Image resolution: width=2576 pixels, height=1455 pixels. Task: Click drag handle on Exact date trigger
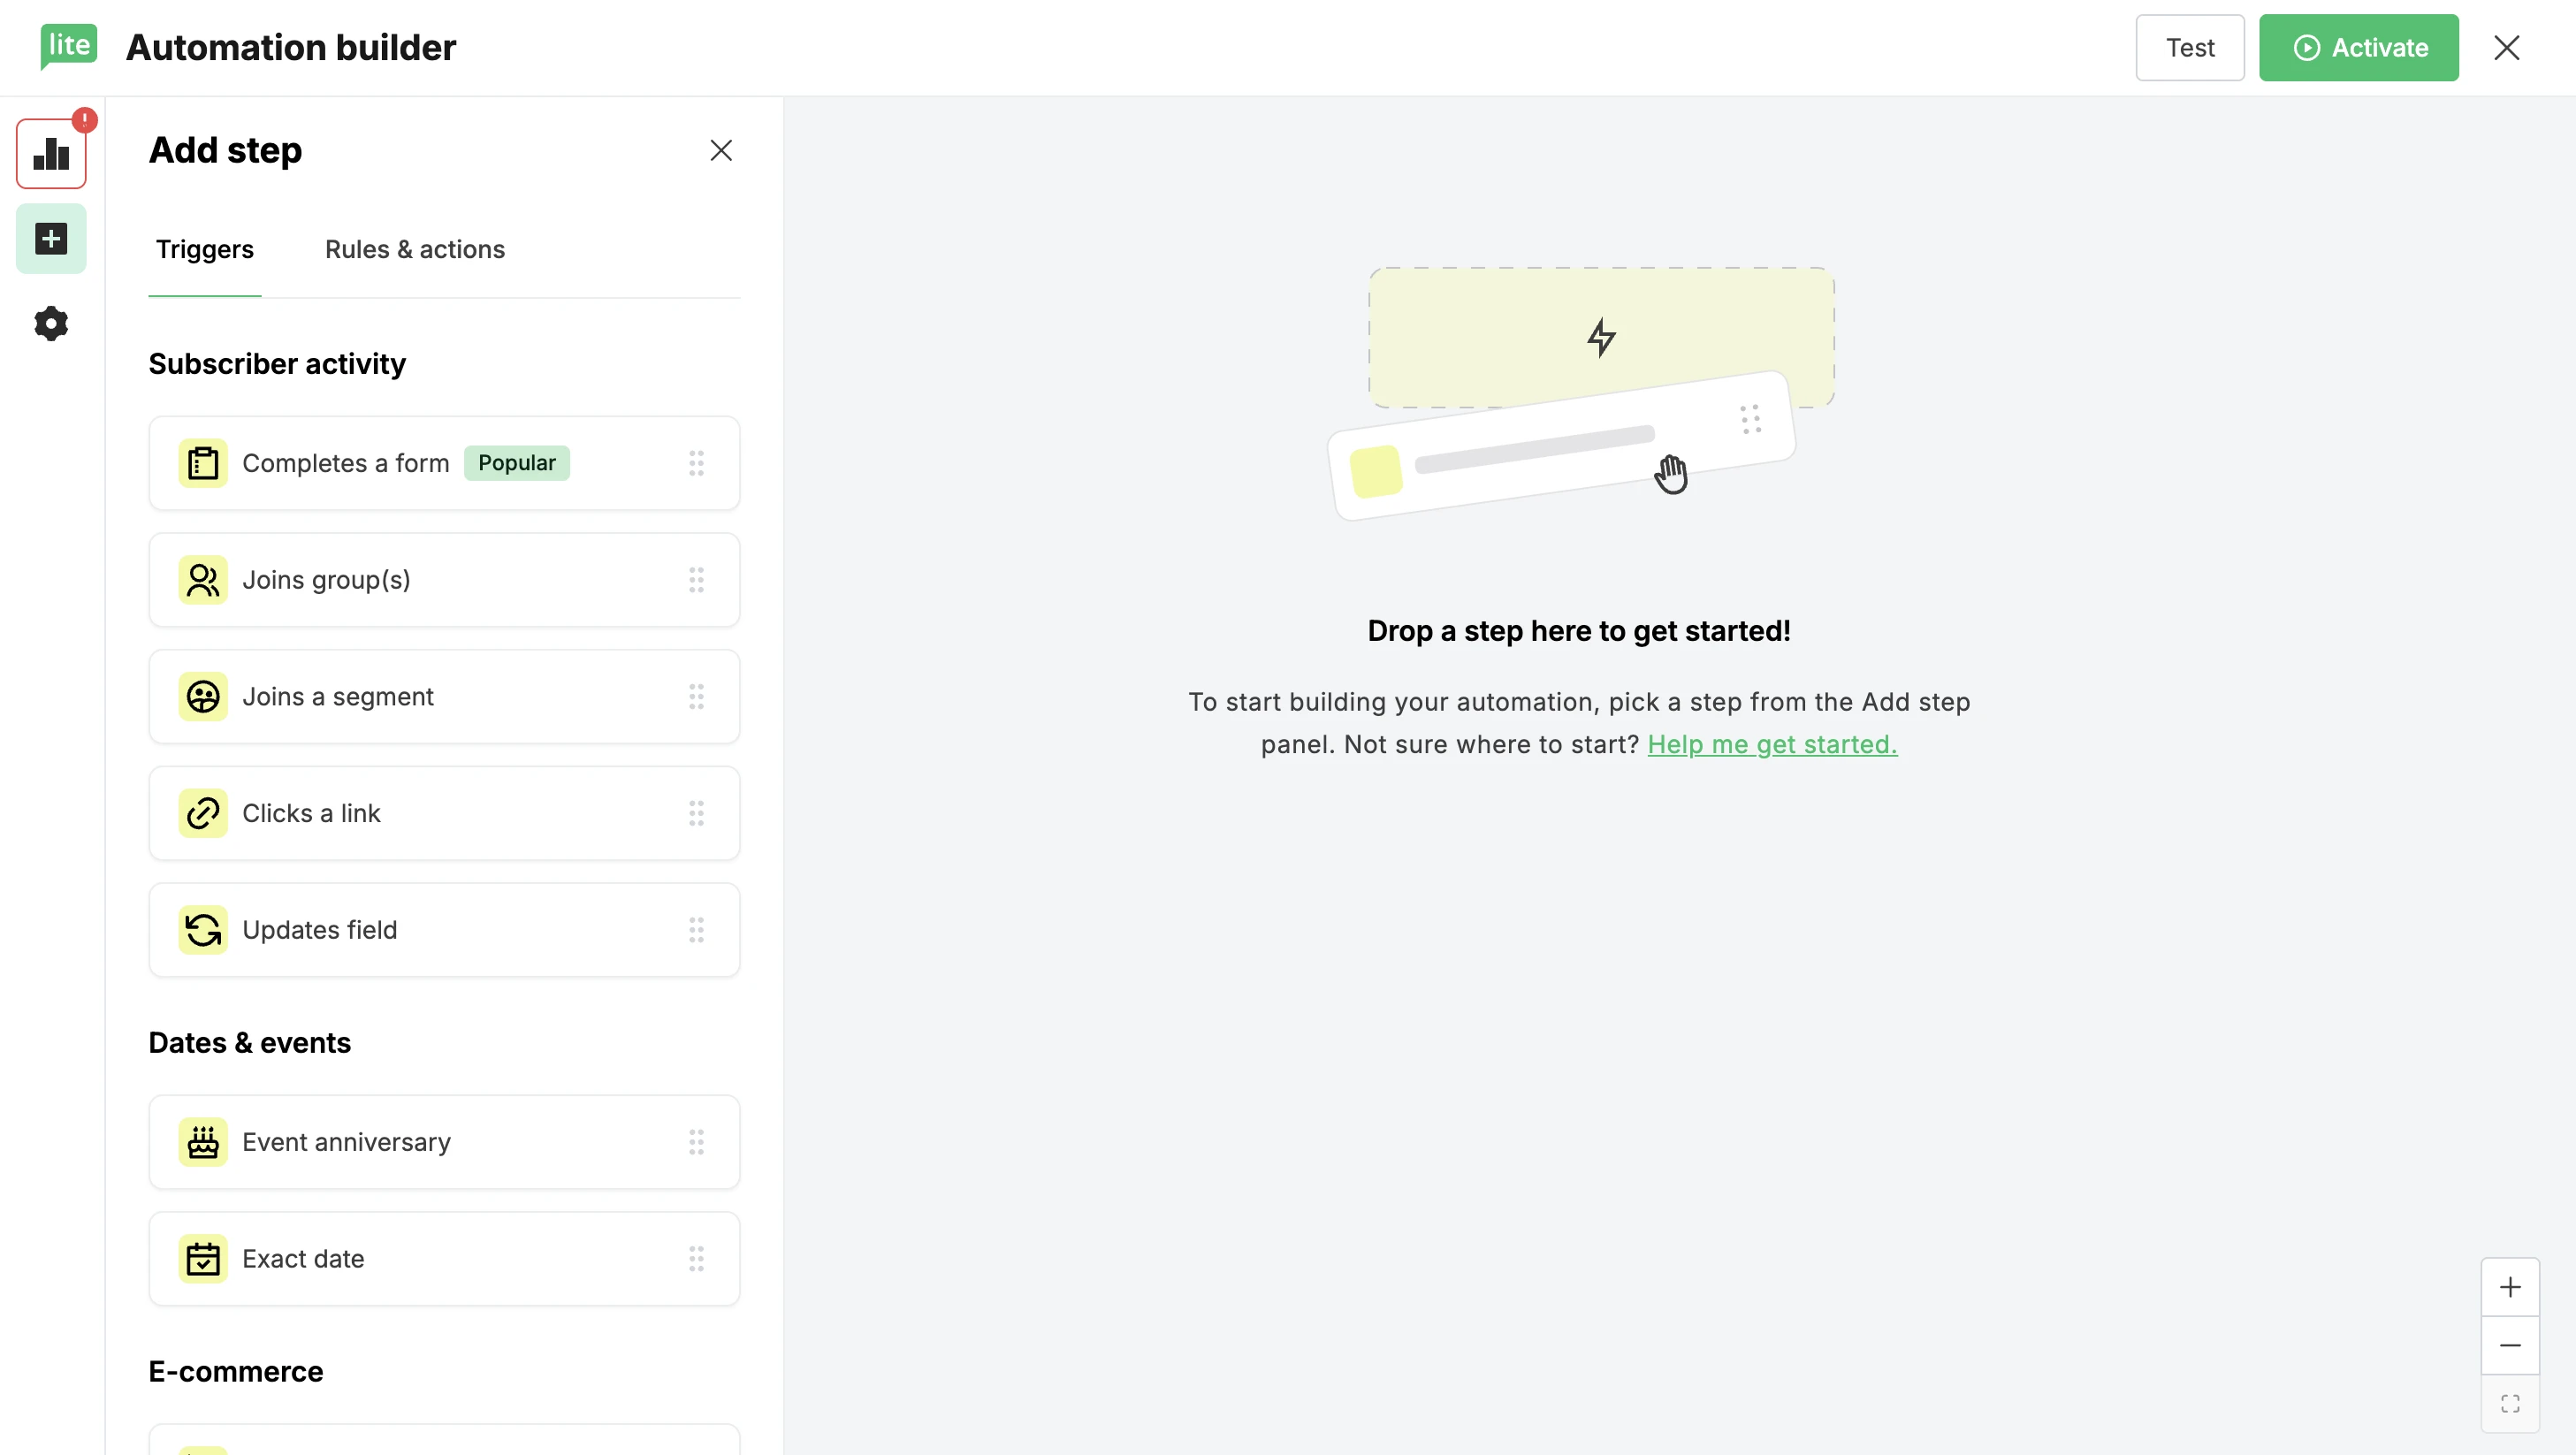(x=696, y=1259)
